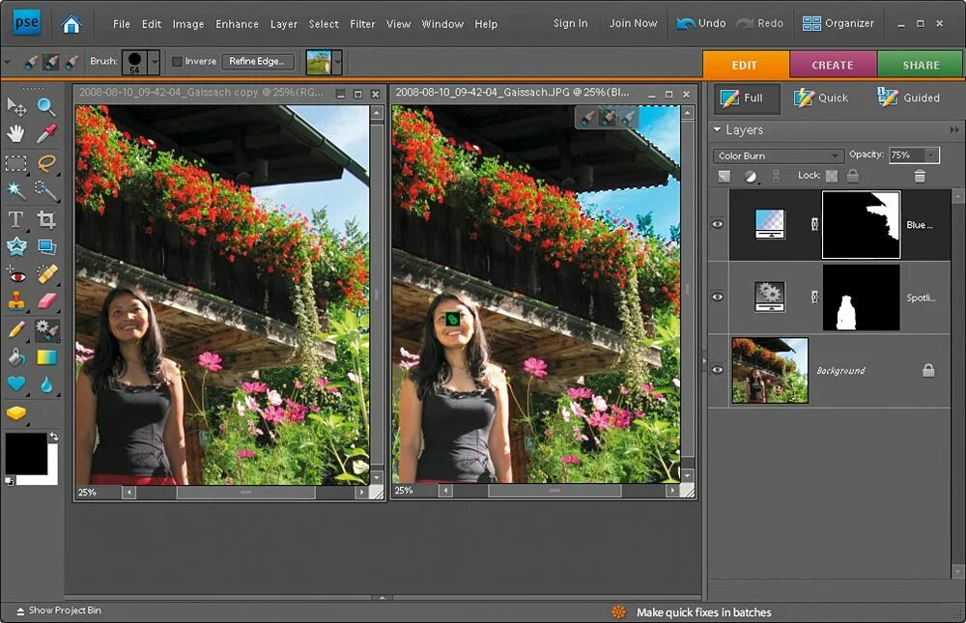Select the Quick Selection brush tool
The width and height of the screenshot is (966, 623).
coord(46,189)
